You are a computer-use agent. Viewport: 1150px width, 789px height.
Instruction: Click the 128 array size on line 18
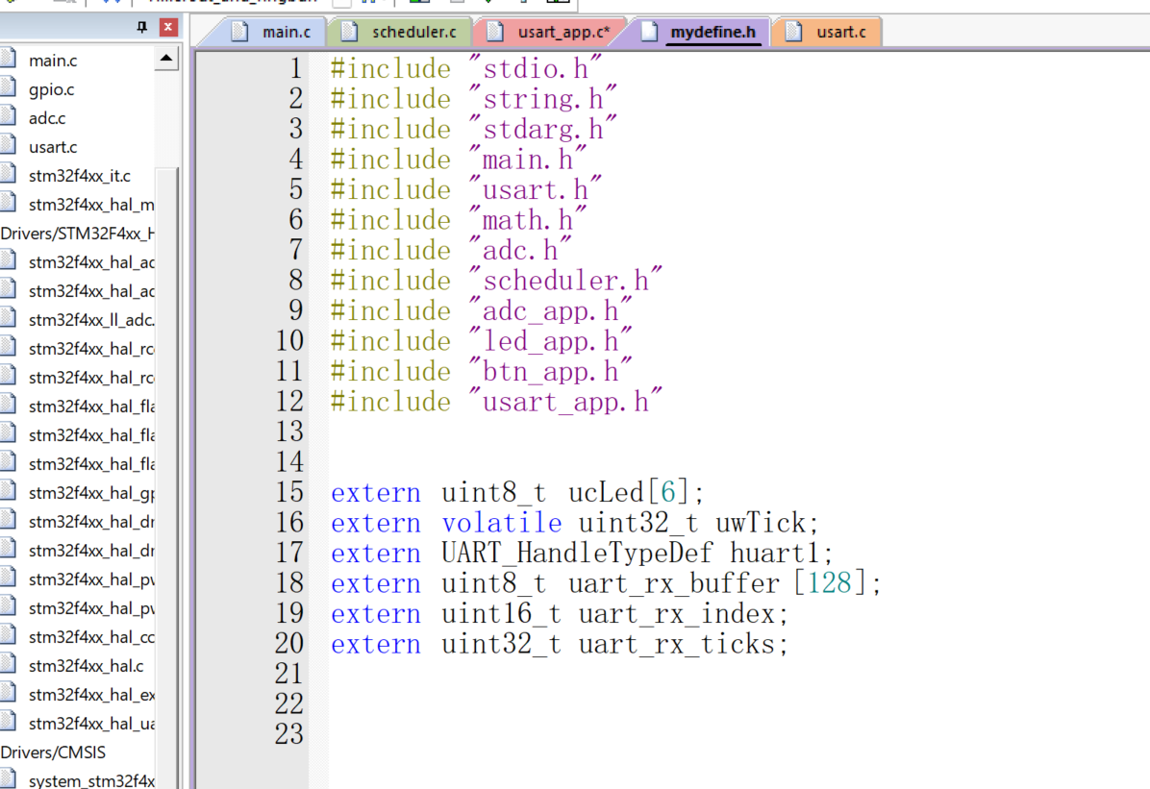coord(830,583)
